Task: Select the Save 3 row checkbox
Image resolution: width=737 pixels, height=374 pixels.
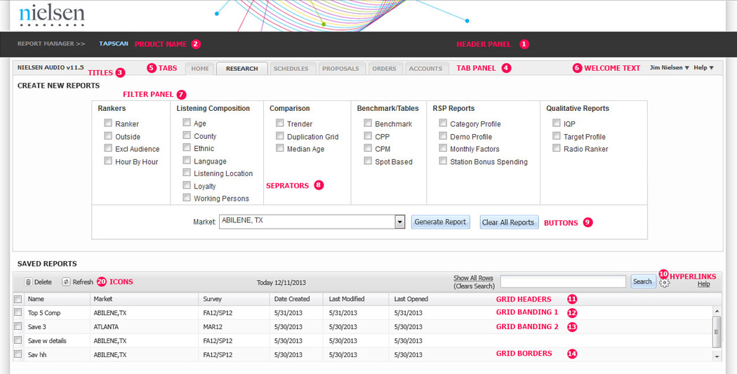Action: pyautogui.click(x=18, y=326)
